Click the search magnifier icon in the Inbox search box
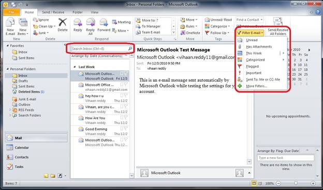 pyautogui.click(x=130, y=49)
